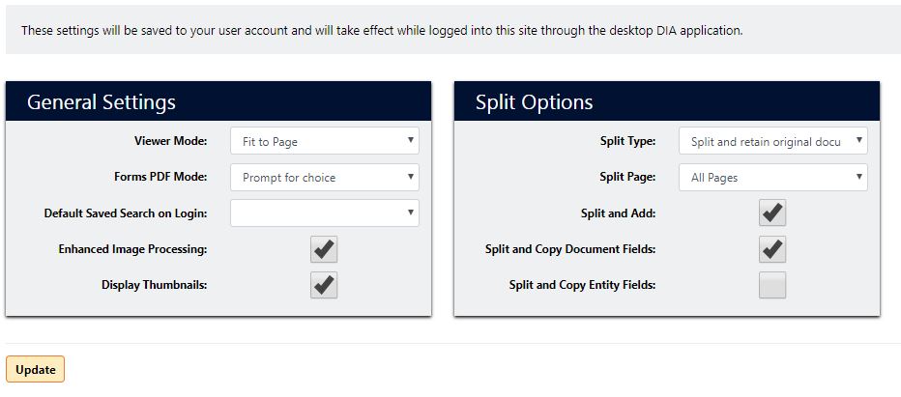Disable the Split and Add checkbox
901x397 pixels.
pos(772,213)
